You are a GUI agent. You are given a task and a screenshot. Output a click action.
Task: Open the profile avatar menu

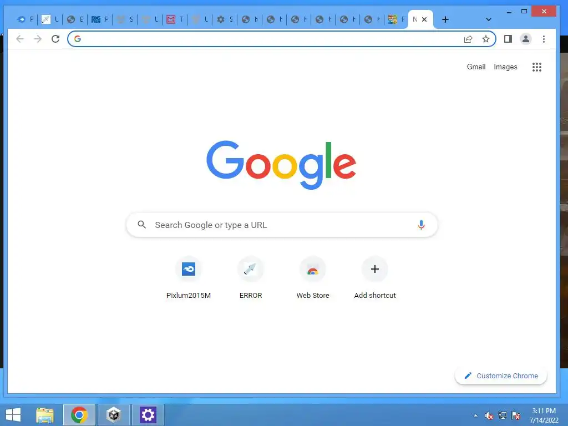click(526, 39)
